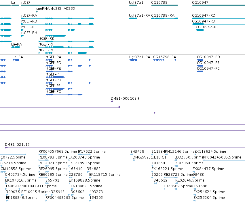
Task: Select CG10947-RB transcript
Action: coord(219,24)
